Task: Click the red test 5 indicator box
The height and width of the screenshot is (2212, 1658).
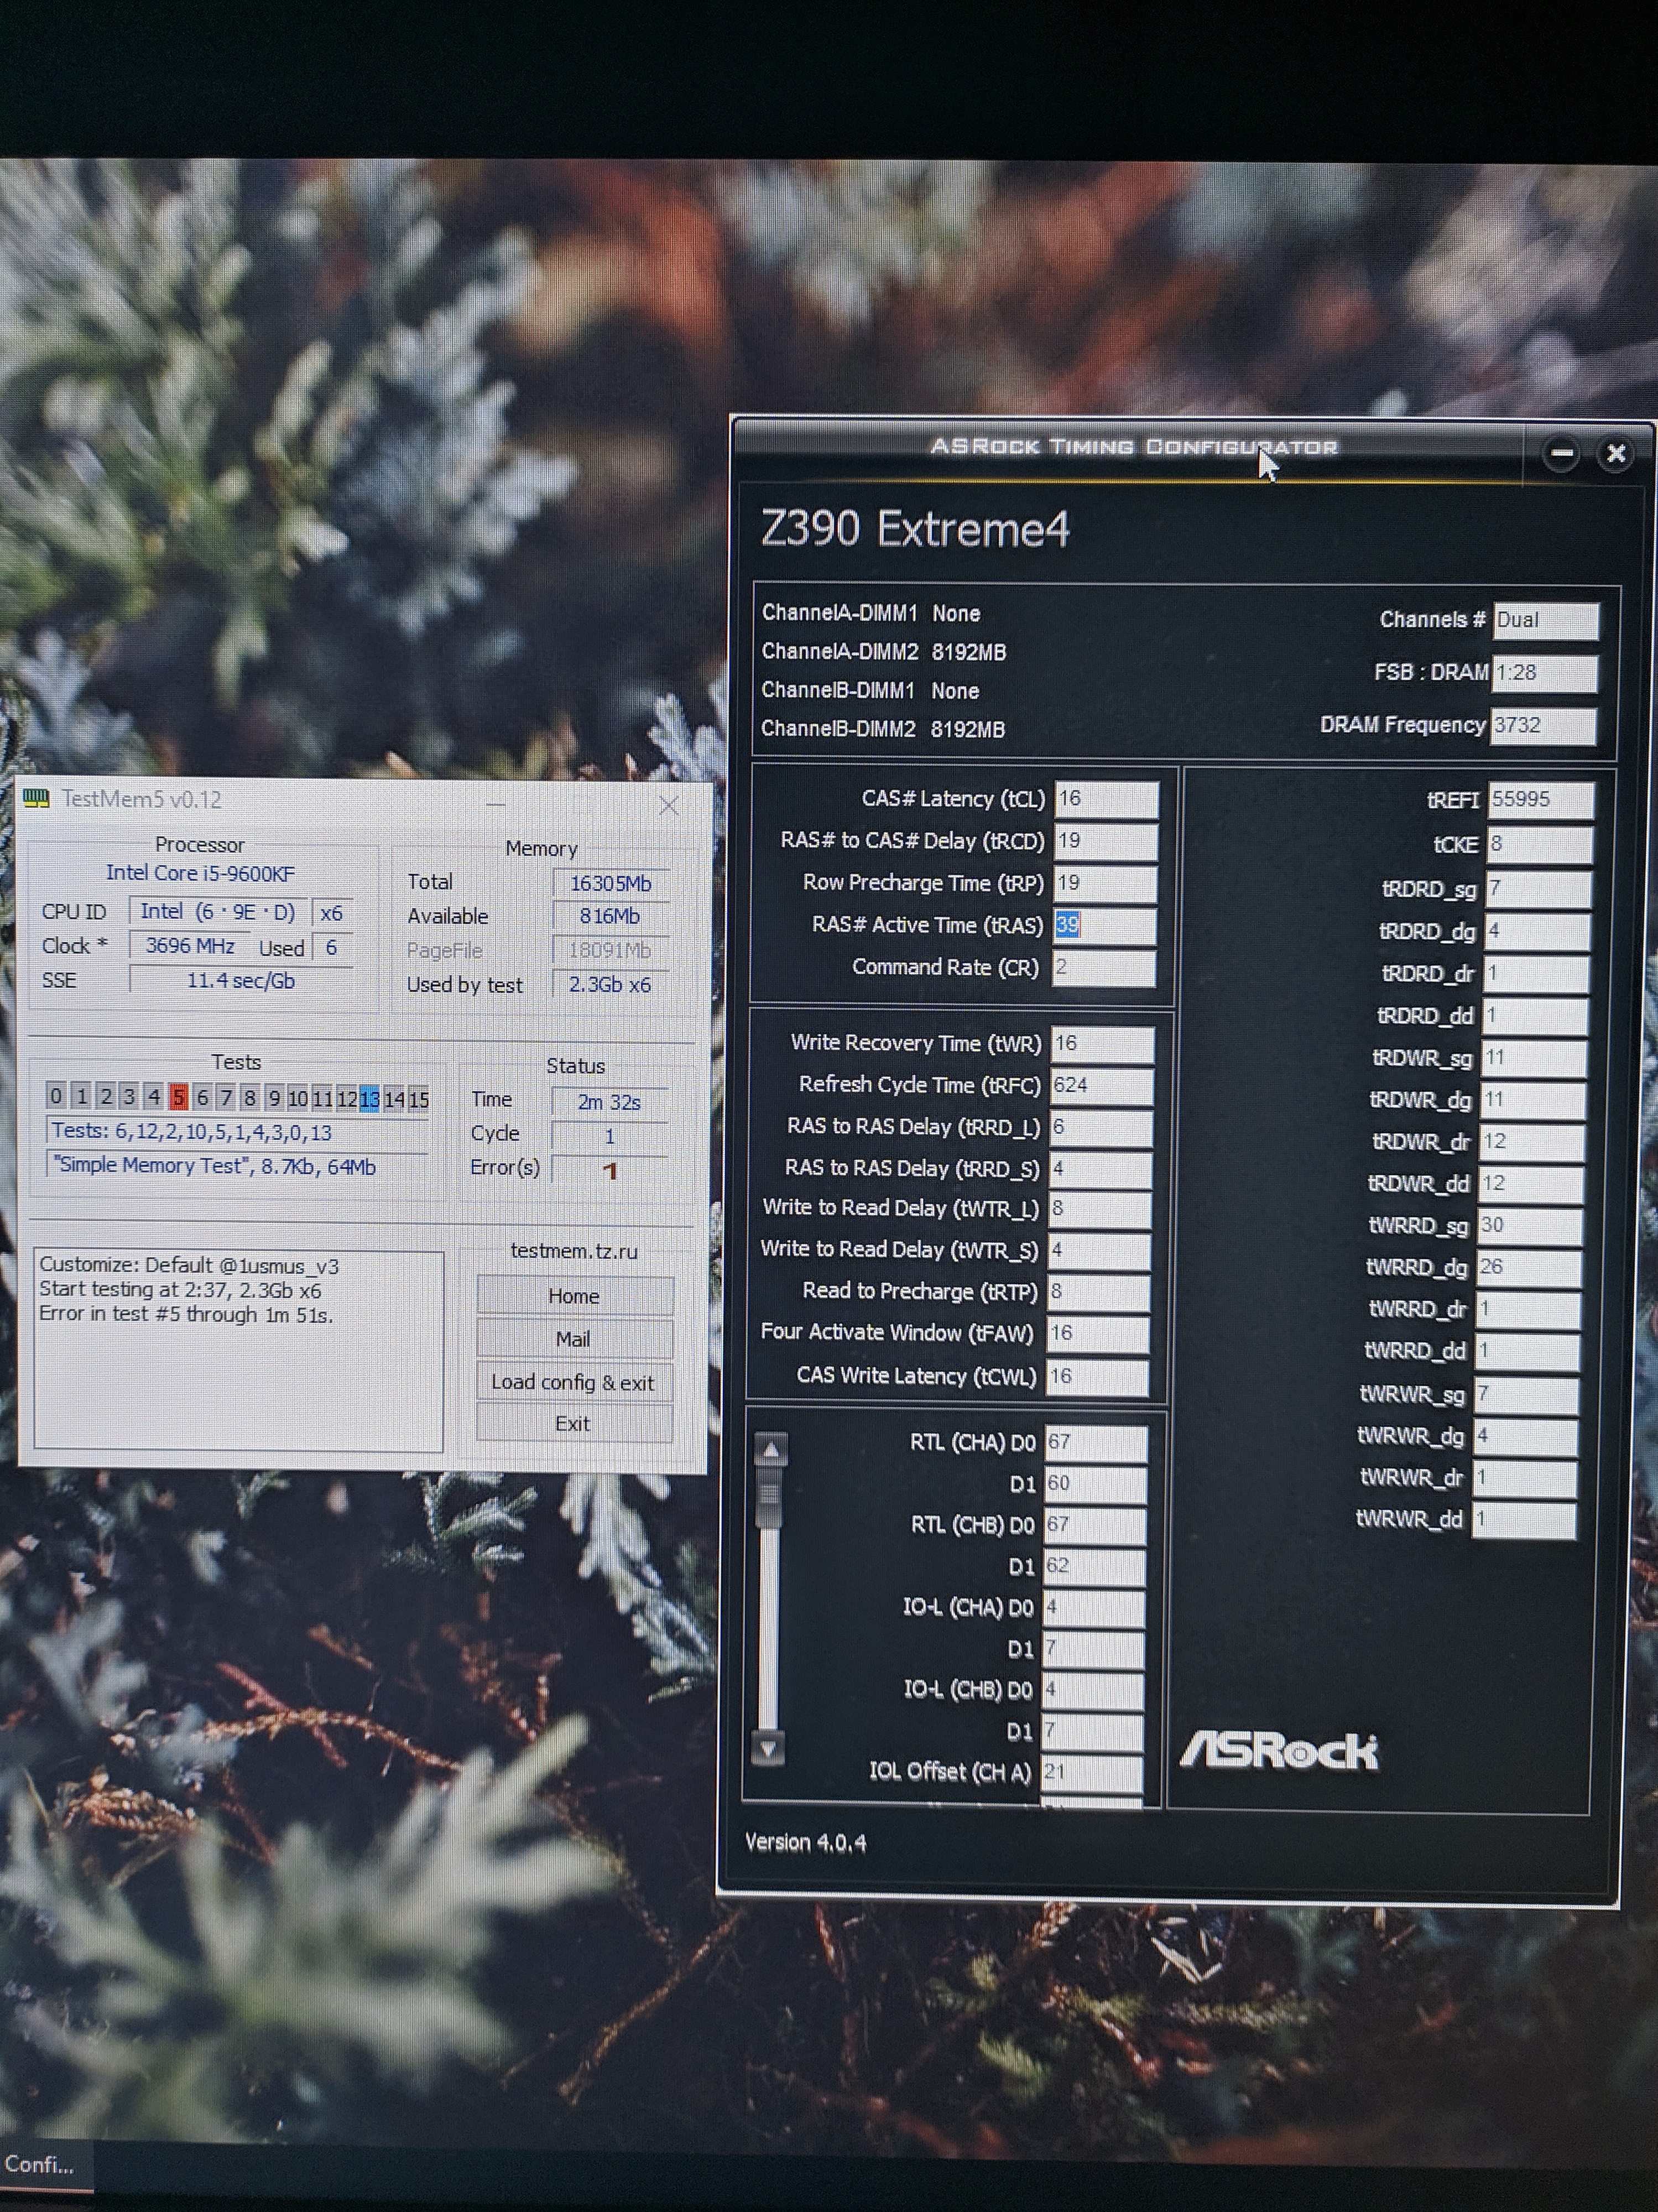Action: [x=178, y=1097]
